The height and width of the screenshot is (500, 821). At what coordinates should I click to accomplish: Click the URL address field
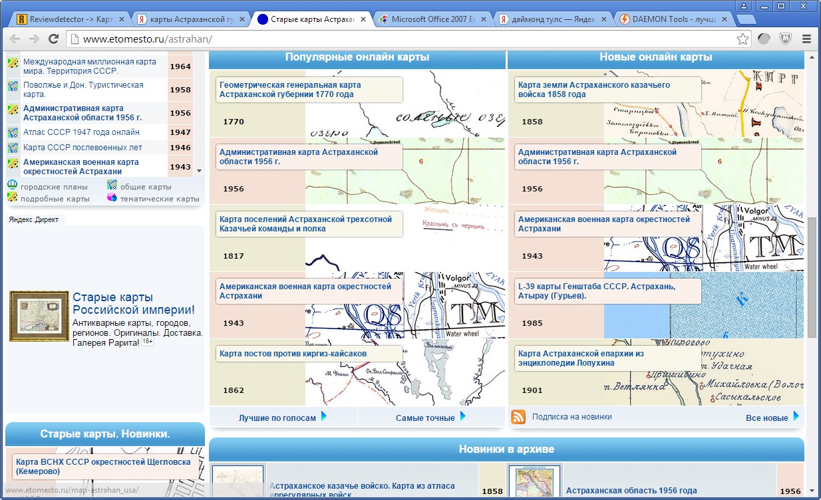[x=399, y=39]
